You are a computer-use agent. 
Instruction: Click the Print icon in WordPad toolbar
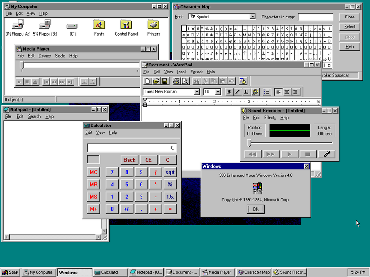tap(176, 81)
